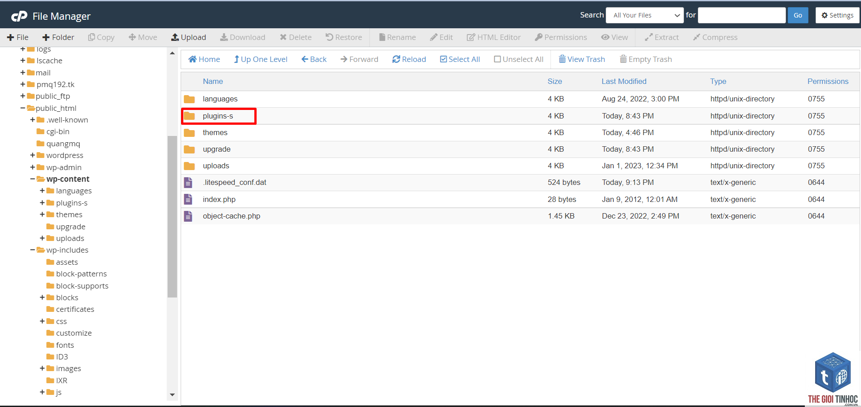Click the tree panel scrollbar thumb
The height and width of the screenshot is (407, 861).
172,216
